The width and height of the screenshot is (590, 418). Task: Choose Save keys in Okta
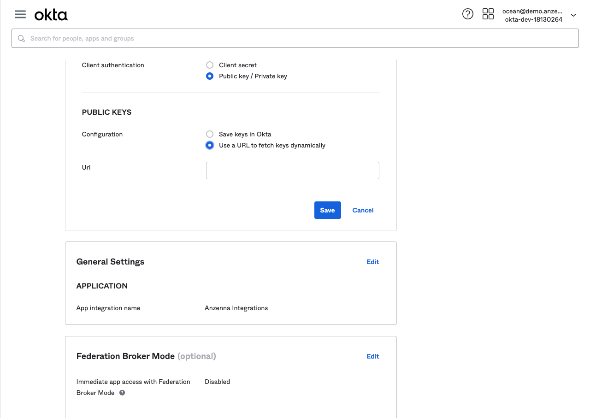[210, 134]
